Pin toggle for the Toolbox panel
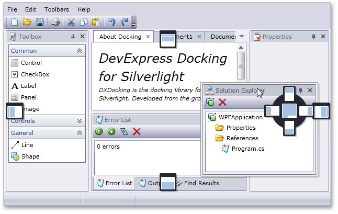 click(x=73, y=37)
